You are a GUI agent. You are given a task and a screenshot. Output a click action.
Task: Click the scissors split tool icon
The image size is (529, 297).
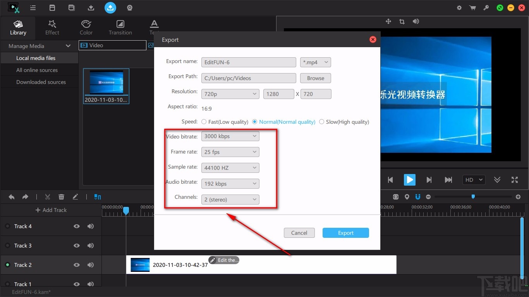point(48,197)
